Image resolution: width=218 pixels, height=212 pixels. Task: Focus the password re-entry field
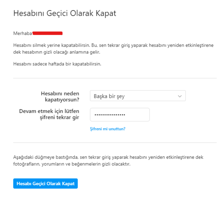coord(119,115)
